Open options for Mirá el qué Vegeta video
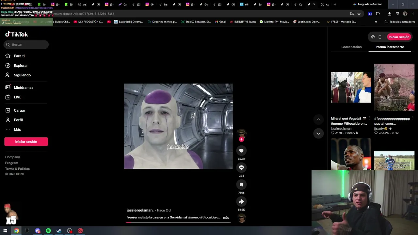418x235 pixels. 369,118
